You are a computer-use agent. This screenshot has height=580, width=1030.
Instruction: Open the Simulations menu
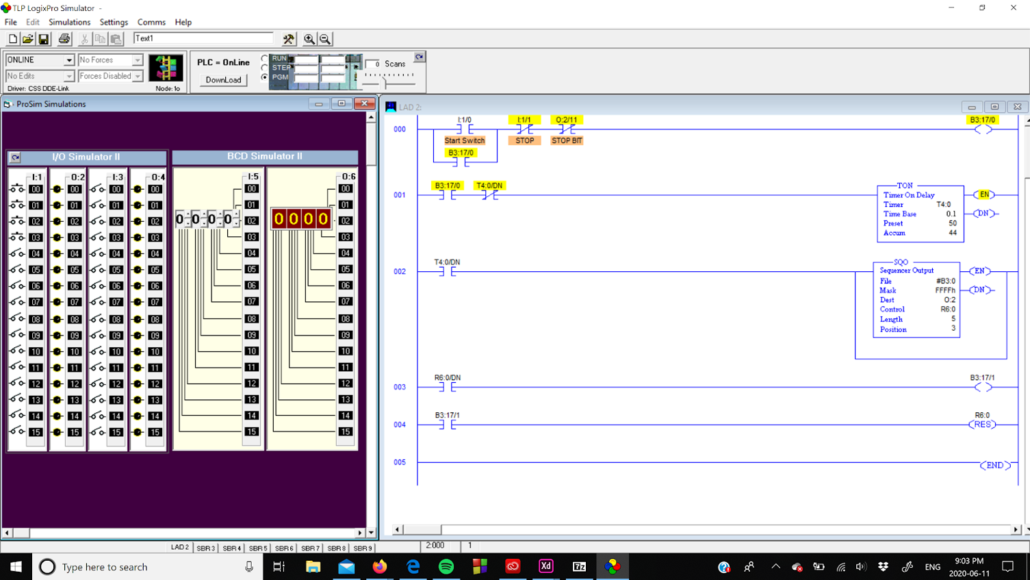[69, 22]
